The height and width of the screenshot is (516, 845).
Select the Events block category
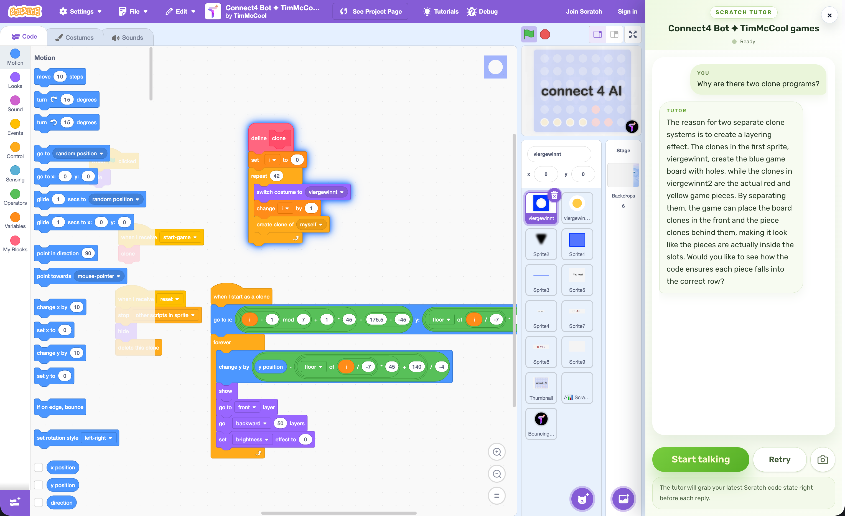15,127
